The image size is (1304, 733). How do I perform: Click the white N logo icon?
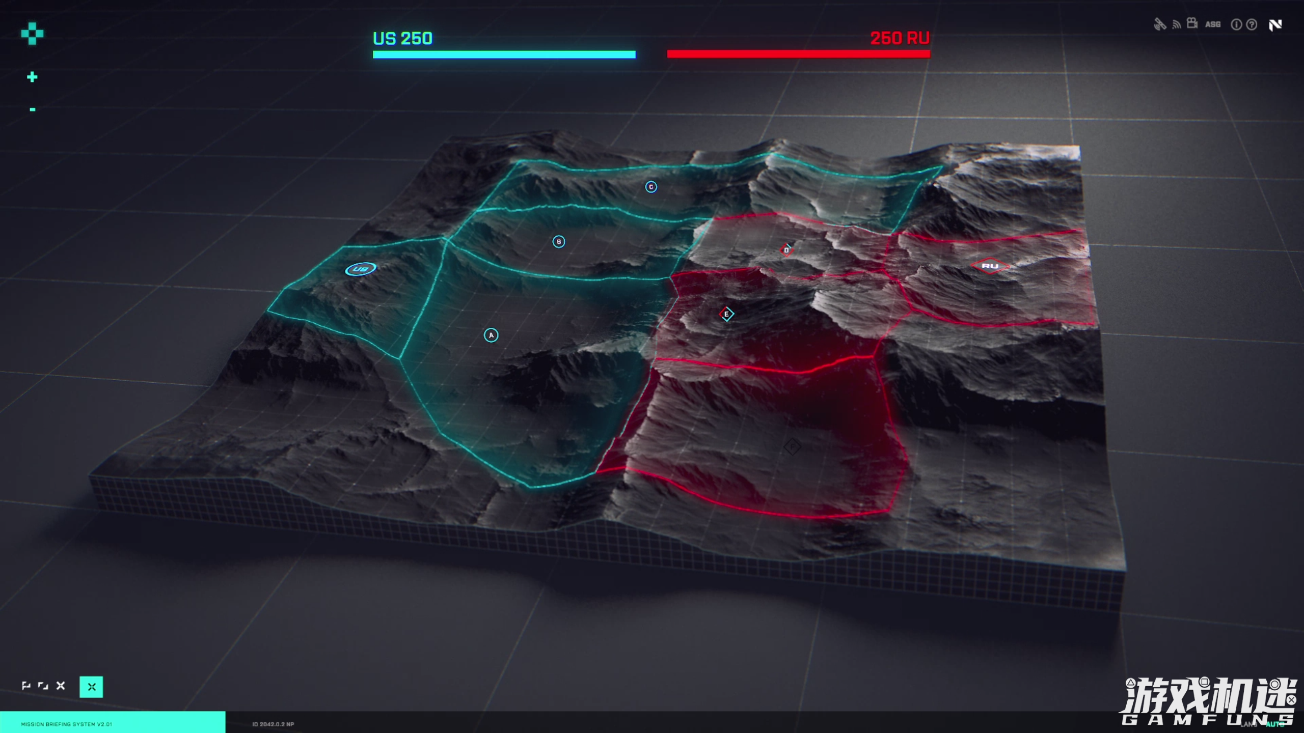1275,24
